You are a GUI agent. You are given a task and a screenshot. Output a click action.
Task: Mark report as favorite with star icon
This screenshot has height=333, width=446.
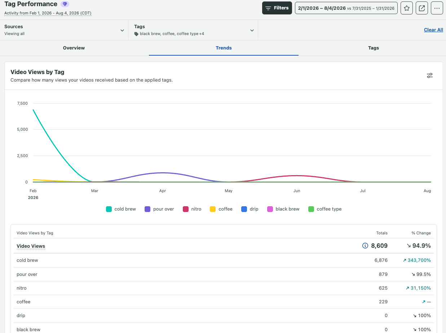click(407, 8)
